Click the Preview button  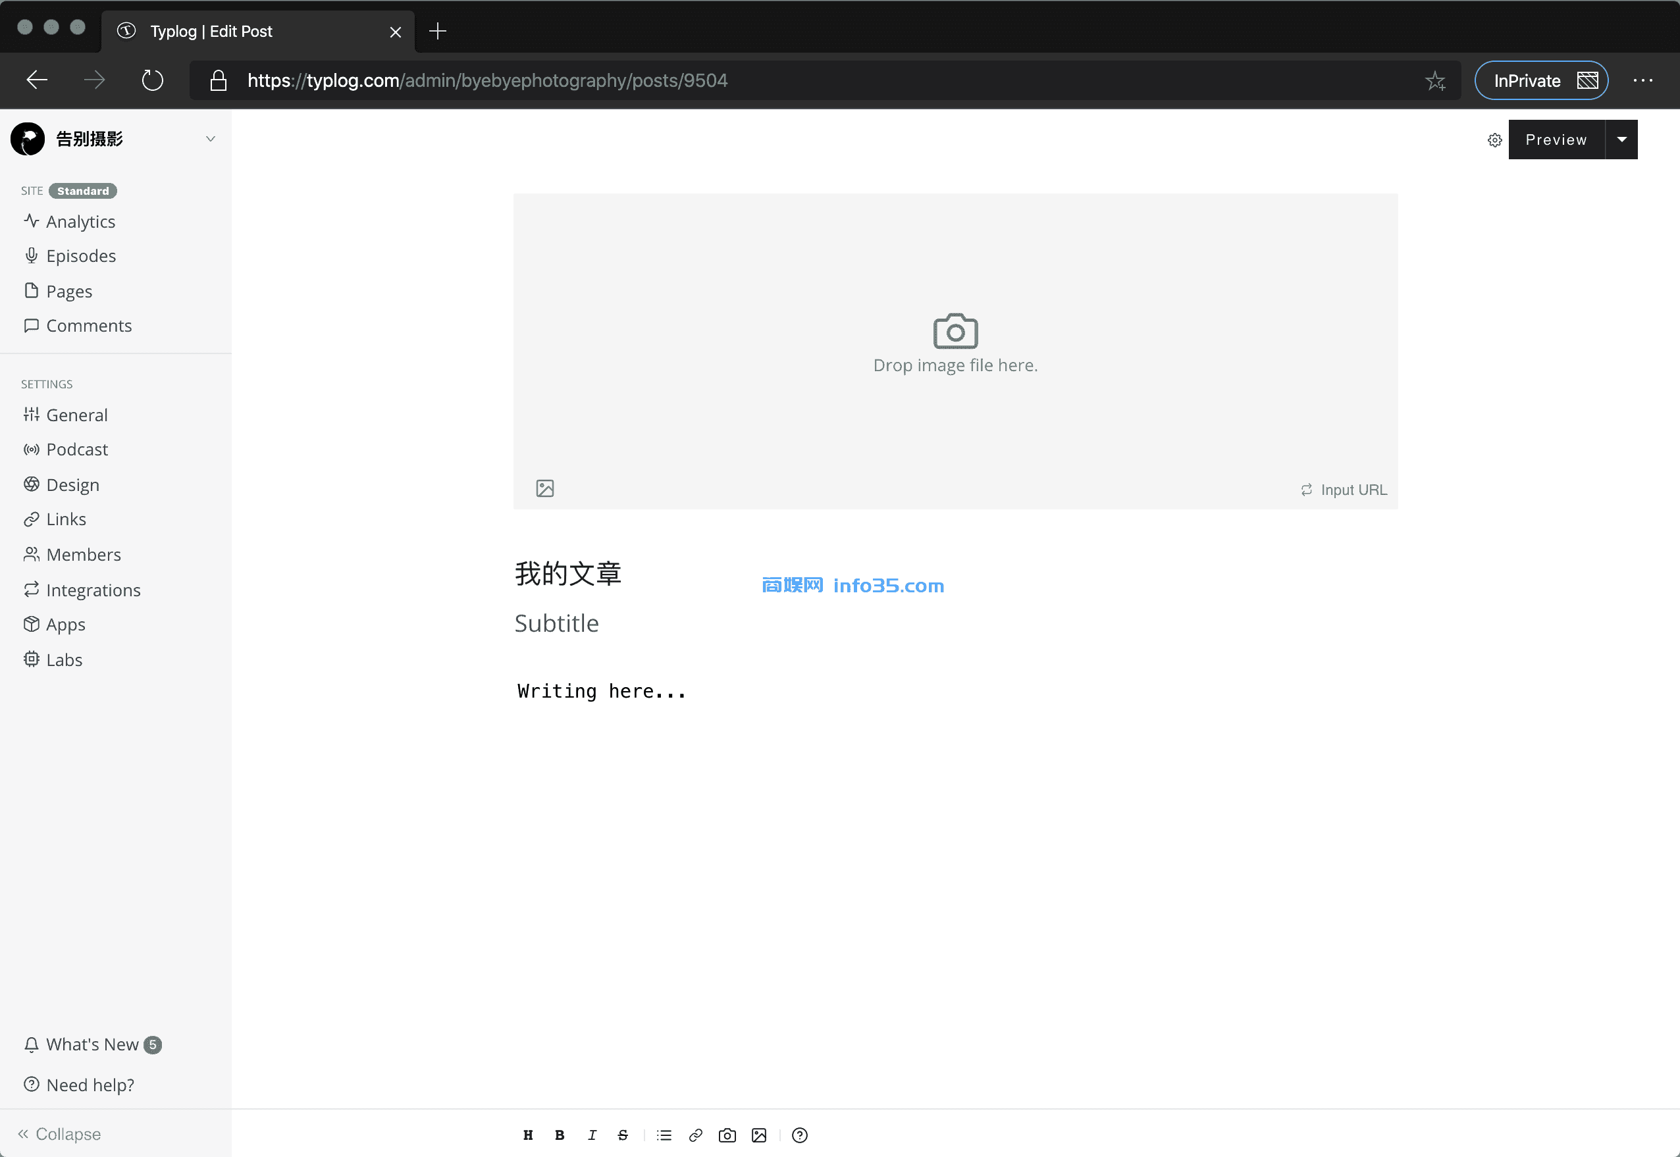(x=1556, y=139)
